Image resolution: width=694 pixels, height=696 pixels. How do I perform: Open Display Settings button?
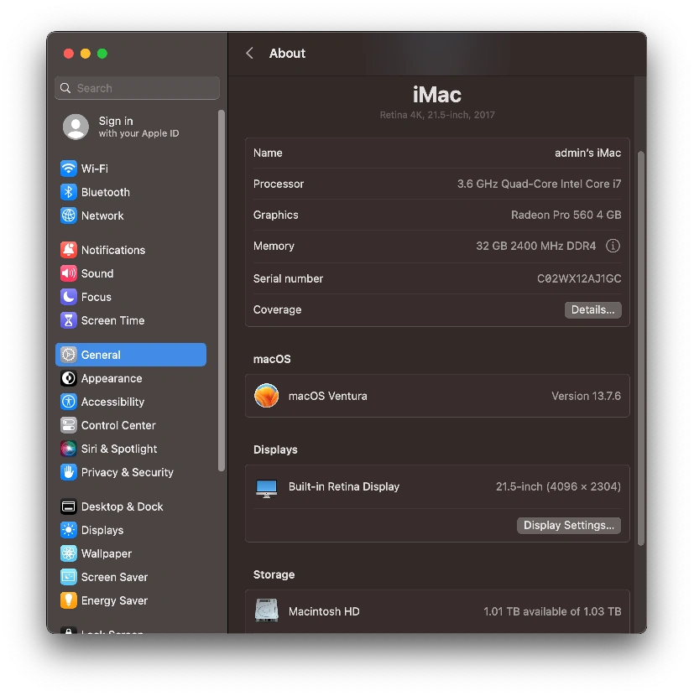[x=568, y=525]
